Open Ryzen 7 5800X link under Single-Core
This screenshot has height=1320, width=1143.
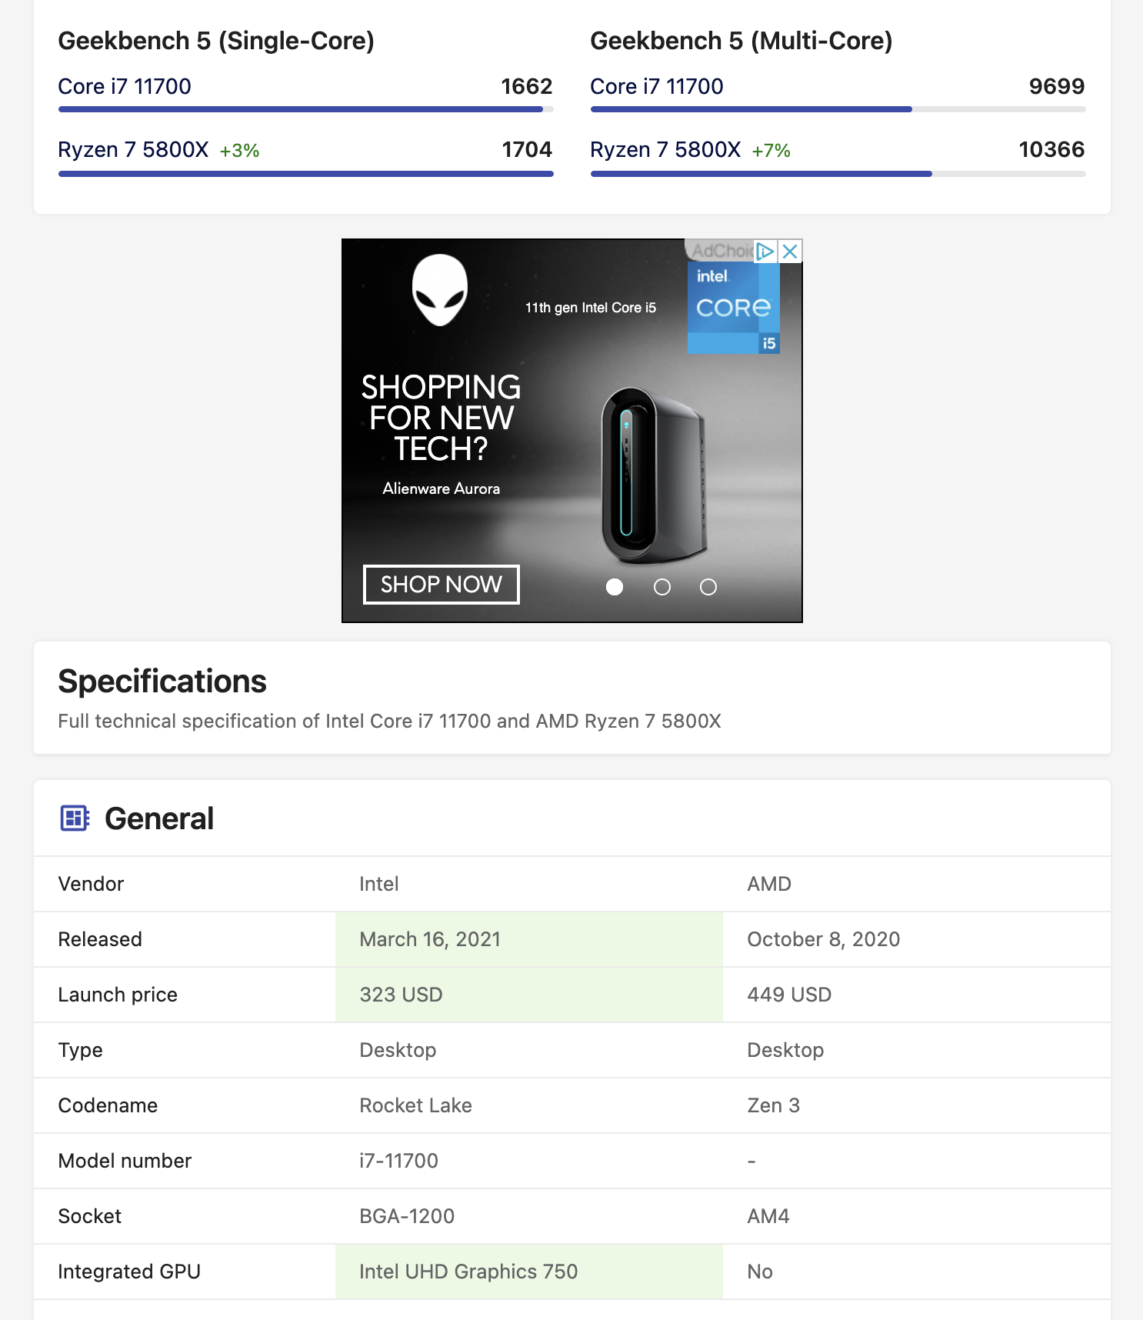[133, 149]
